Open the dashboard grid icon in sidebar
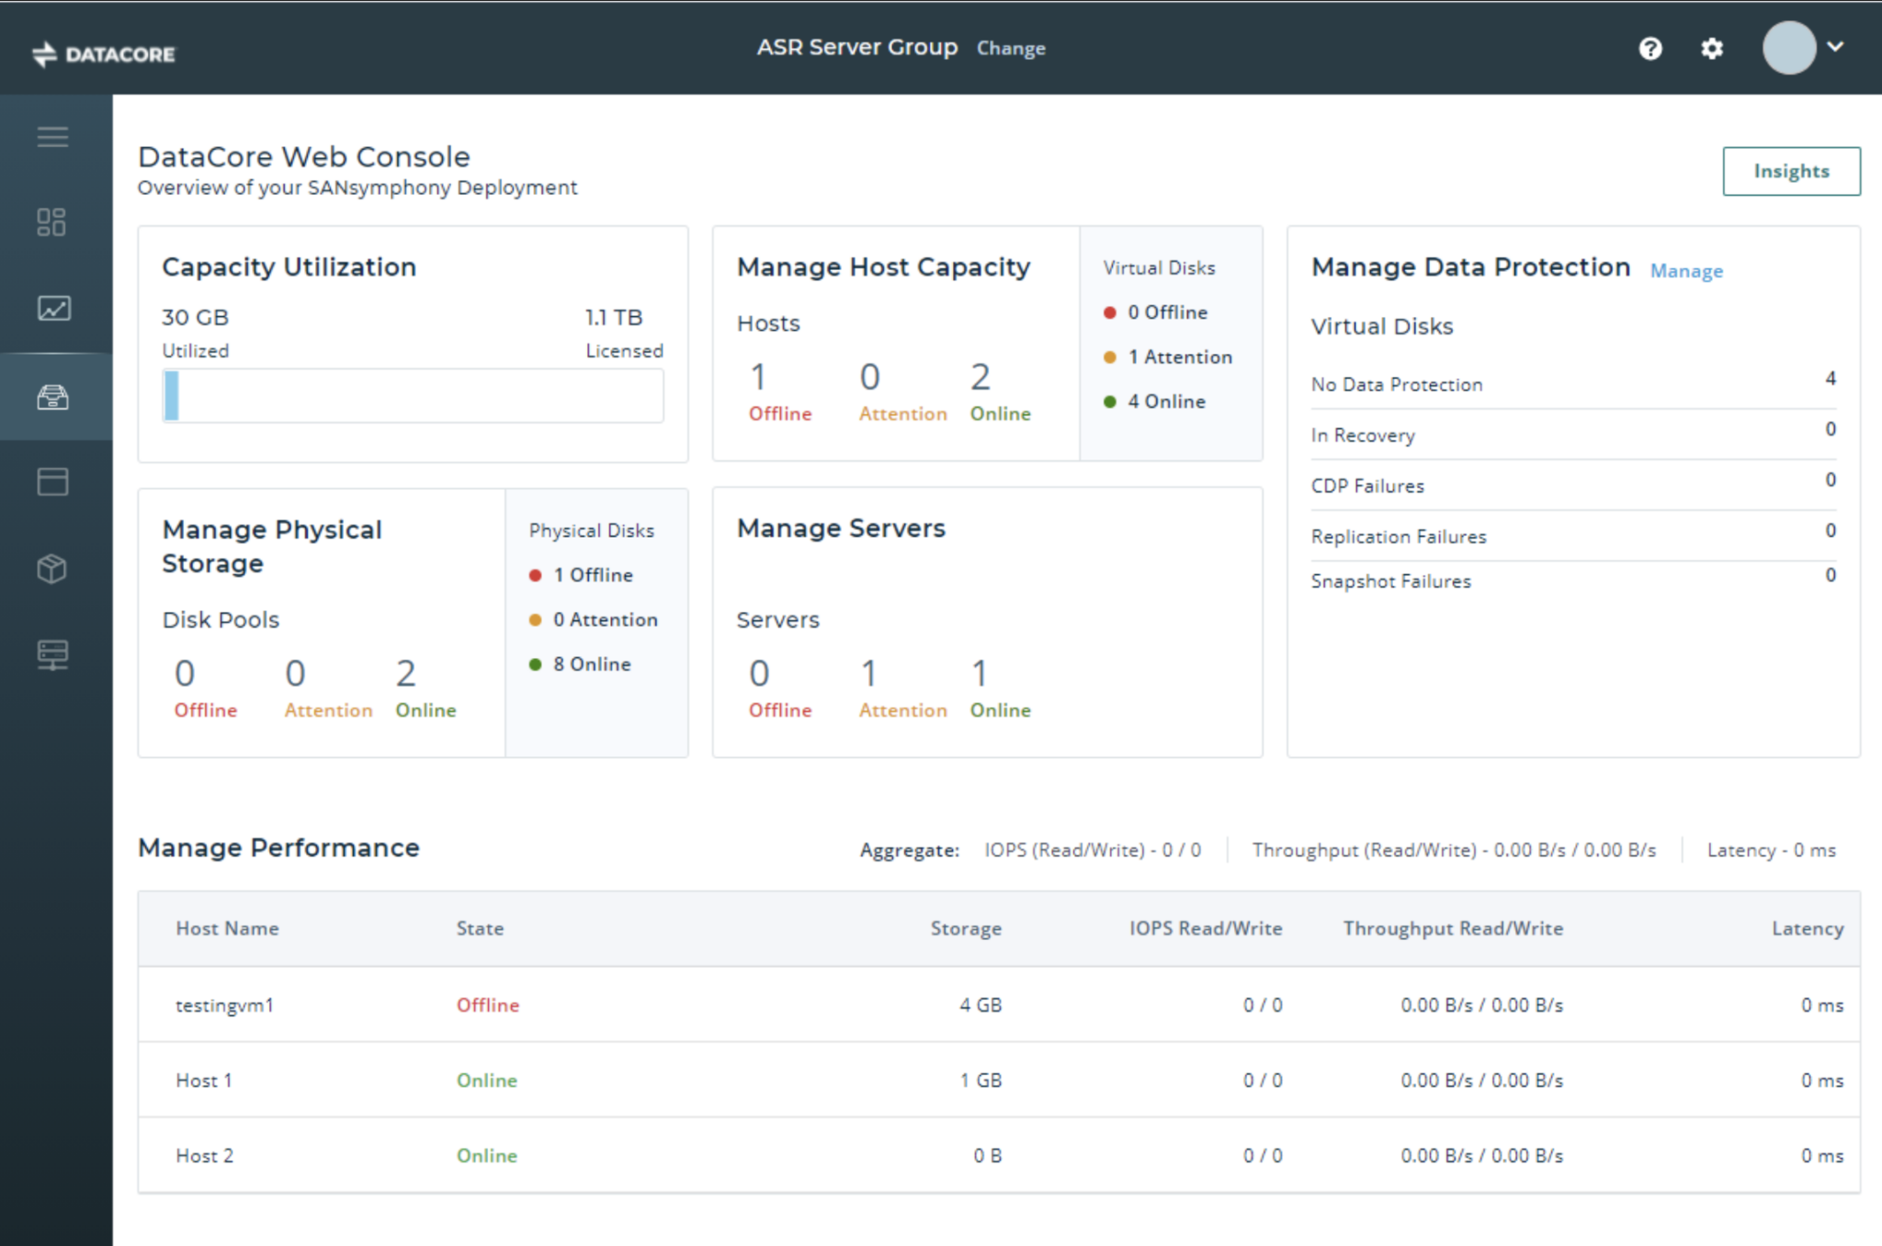The width and height of the screenshot is (1882, 1246). [51, 222]
